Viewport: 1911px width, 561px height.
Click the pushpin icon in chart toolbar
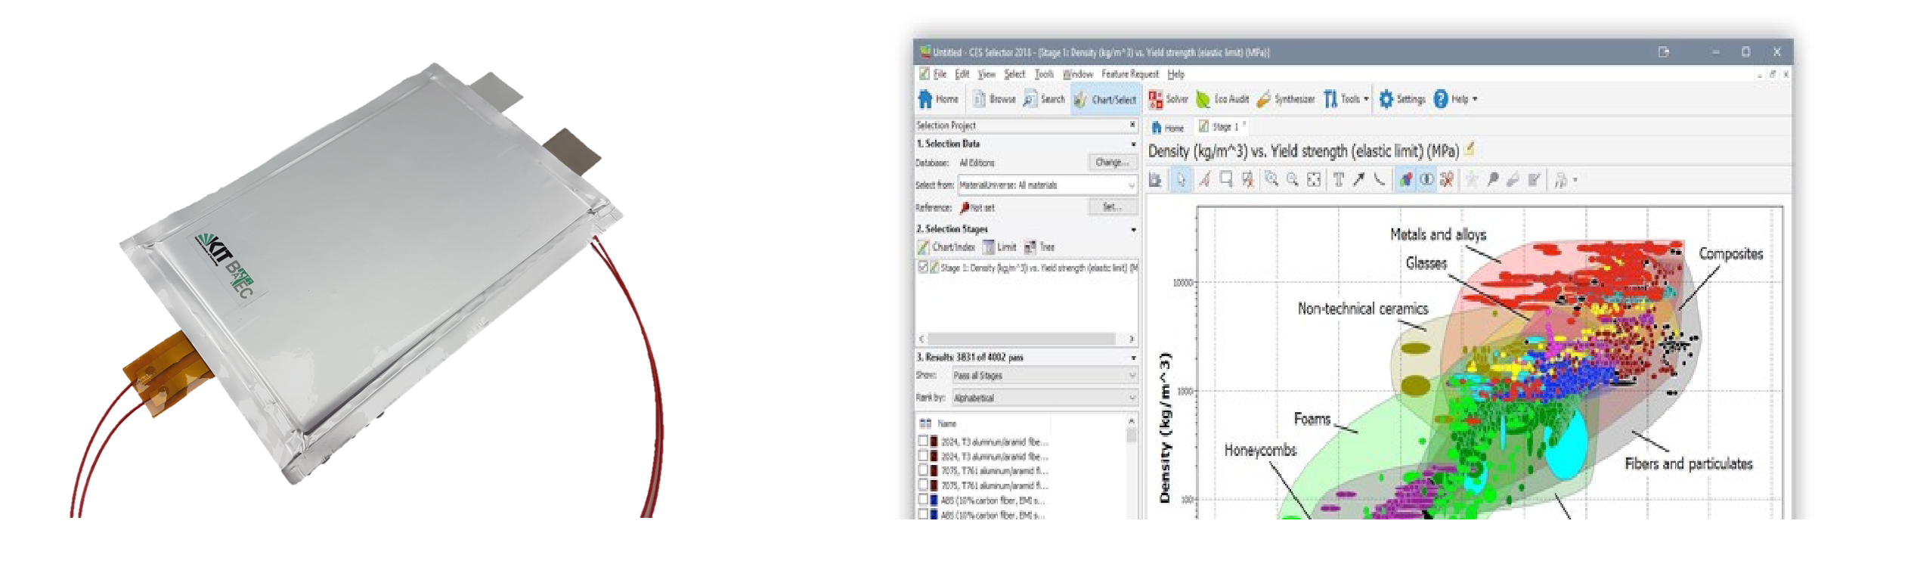pos(1493,180)
